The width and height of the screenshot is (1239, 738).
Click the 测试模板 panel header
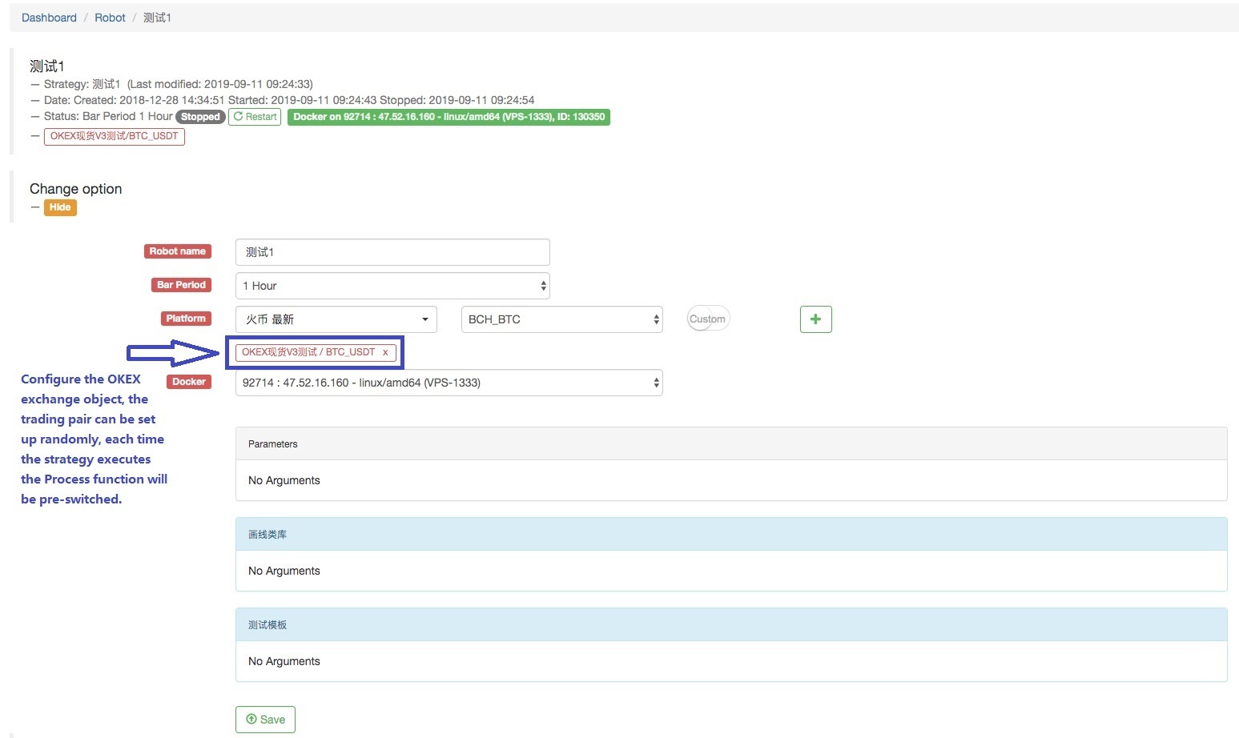click(x=730, y=624)
